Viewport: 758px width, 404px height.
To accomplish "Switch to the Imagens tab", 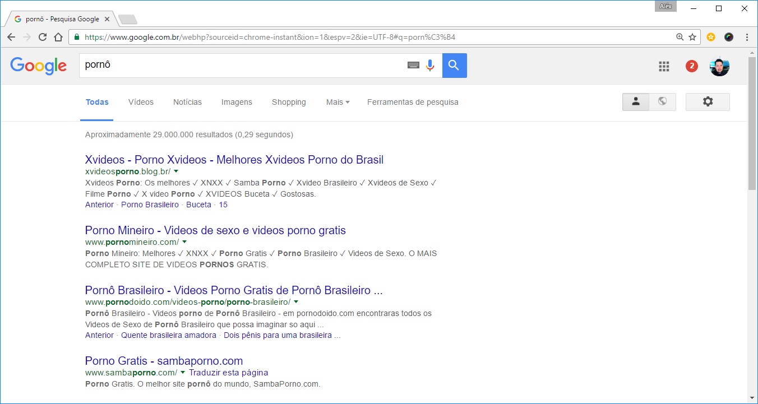I will point(237,102).
